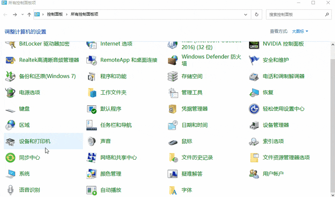Open 凭据管理器 safe icon
The width and height of the screenshot is (335, 197).
click(x=173, y=109)
